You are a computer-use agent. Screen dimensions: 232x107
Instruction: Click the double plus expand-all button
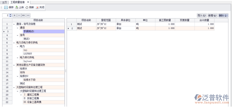point(23,15)
